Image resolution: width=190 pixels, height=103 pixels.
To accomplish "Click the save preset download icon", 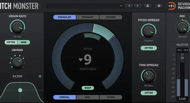I will pyautogui.click(x=148, y=6).
